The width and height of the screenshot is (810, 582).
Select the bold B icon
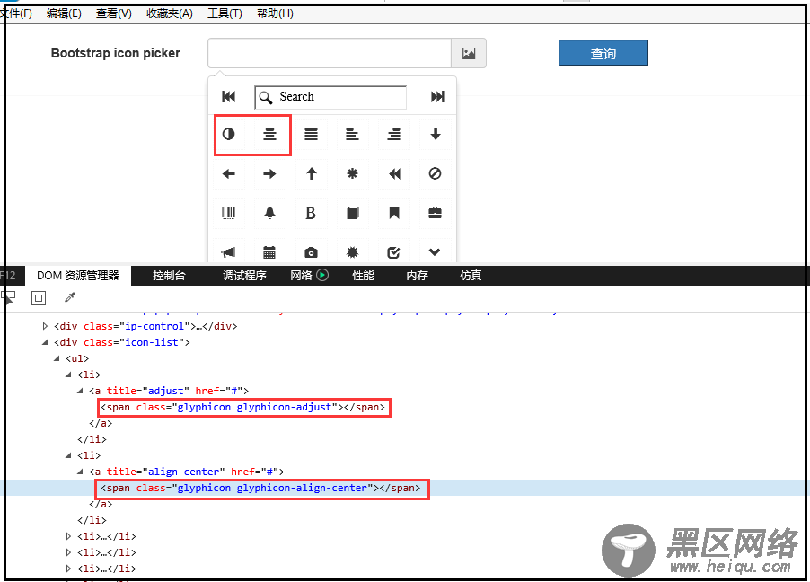pyautogui.click(x=311, y=213)
